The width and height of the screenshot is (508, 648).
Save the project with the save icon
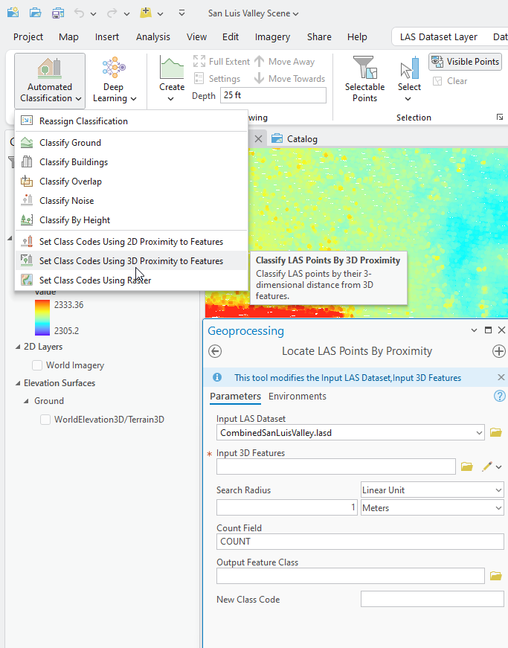tap(57, 13)
